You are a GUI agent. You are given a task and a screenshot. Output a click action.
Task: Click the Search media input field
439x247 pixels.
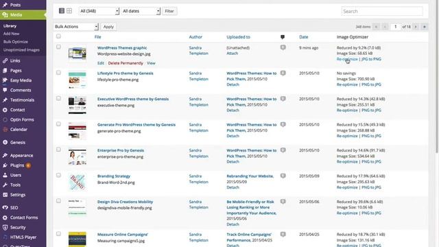[x=382, y=11]
